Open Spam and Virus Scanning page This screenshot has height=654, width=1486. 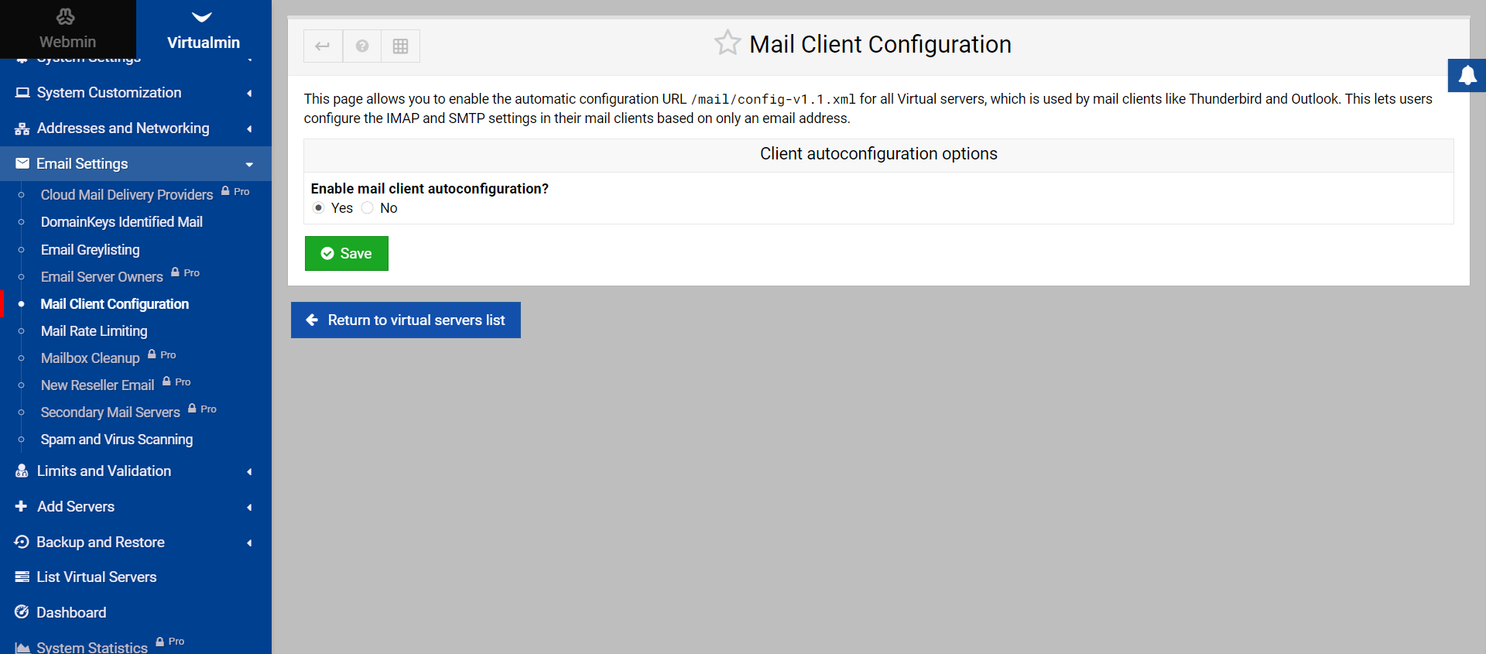click(x=117, y=440)
